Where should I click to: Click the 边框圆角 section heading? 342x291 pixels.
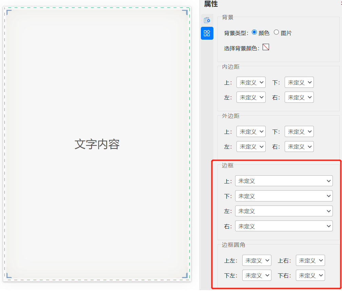233,245
